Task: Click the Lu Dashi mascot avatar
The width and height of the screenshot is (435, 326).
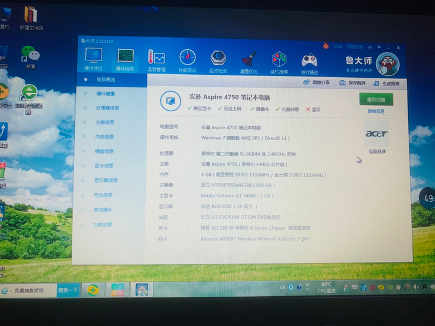Action: click(388, 64)
